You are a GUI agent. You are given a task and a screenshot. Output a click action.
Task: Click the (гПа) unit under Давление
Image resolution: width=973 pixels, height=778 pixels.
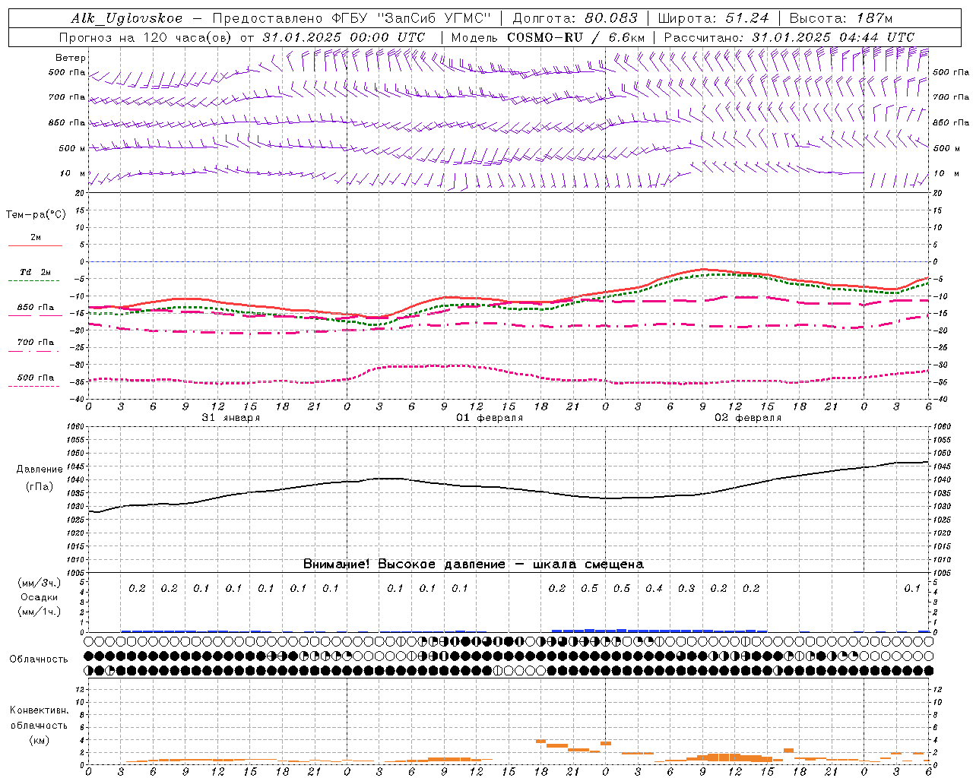(40, 486)
